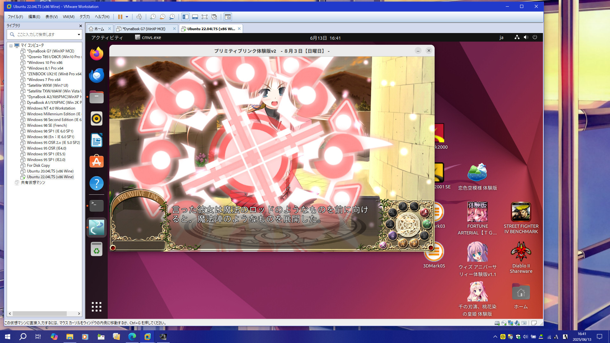Click アクティビティ in the Ubuntu top bar
This screenshot has width=610, height=343.
click(107, 38)
